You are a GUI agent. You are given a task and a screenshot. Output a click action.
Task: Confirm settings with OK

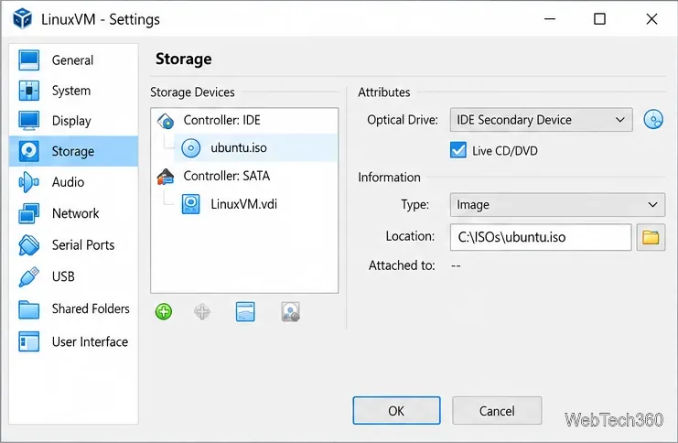coord(396,411)
